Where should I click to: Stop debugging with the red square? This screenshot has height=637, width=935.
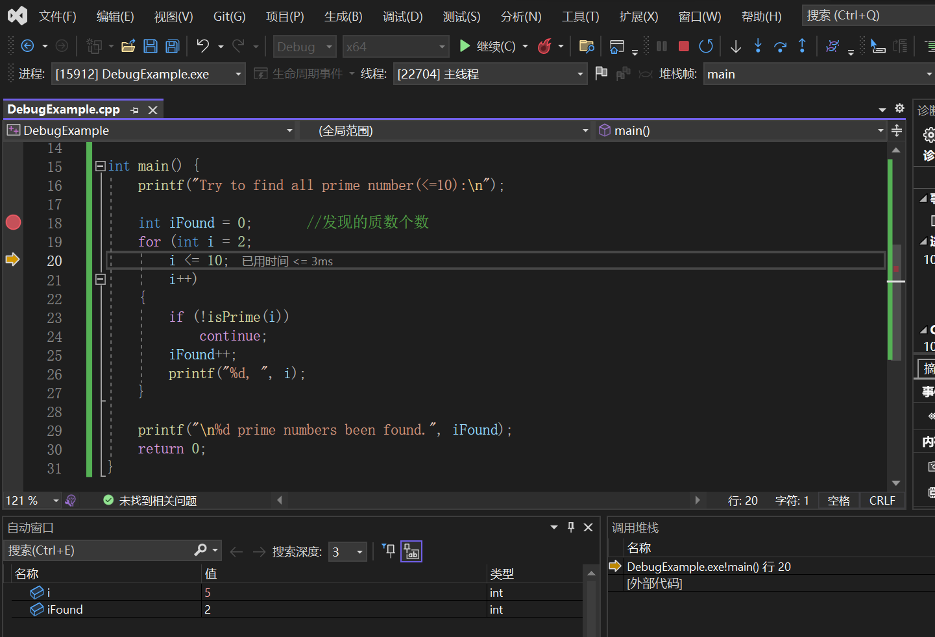[x=684, y=46]
